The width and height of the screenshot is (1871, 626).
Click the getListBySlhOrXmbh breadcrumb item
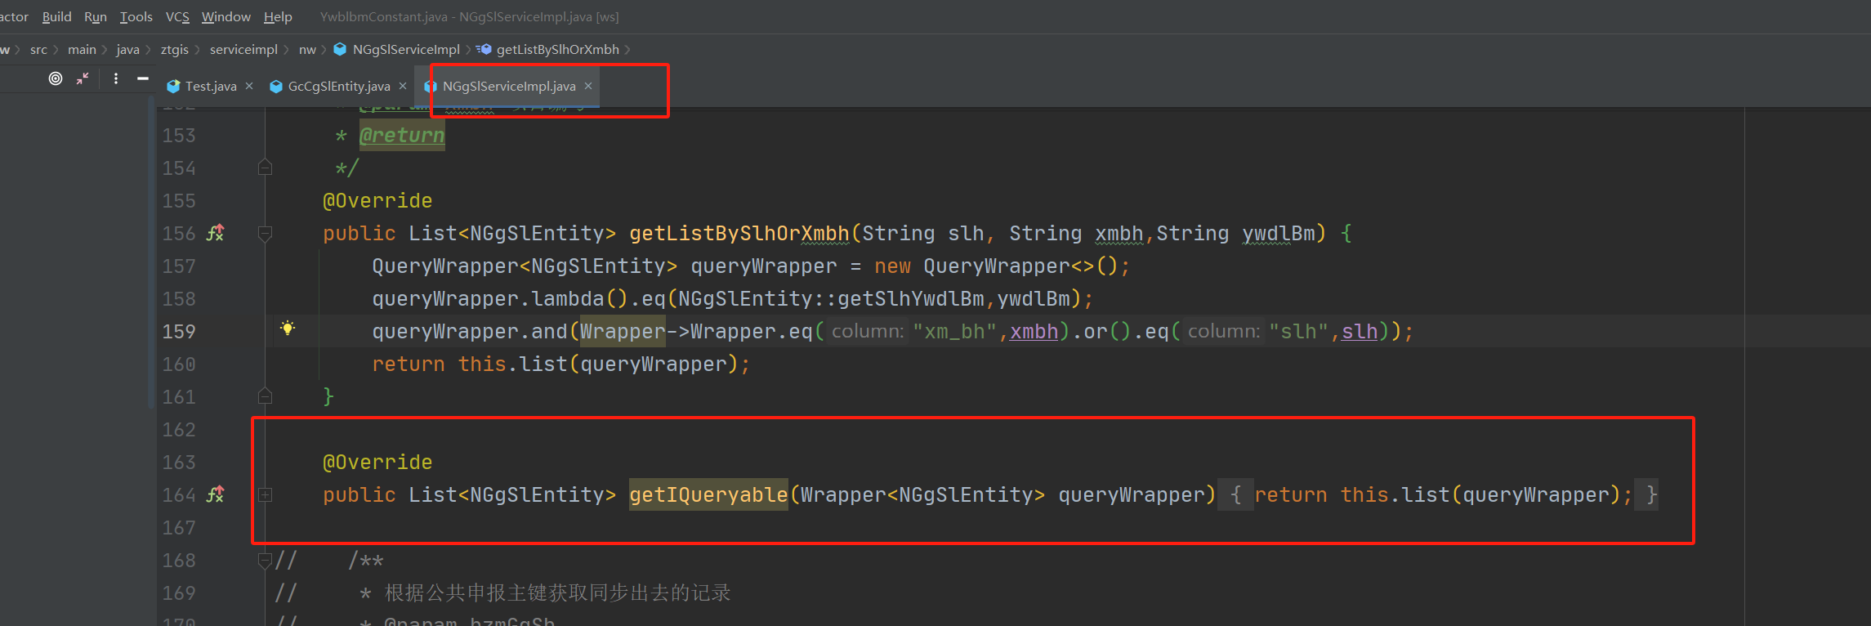[x=557, y=50]
